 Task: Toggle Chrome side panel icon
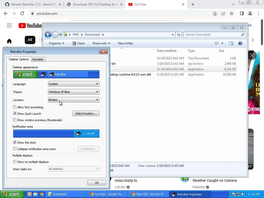point(242,13)
